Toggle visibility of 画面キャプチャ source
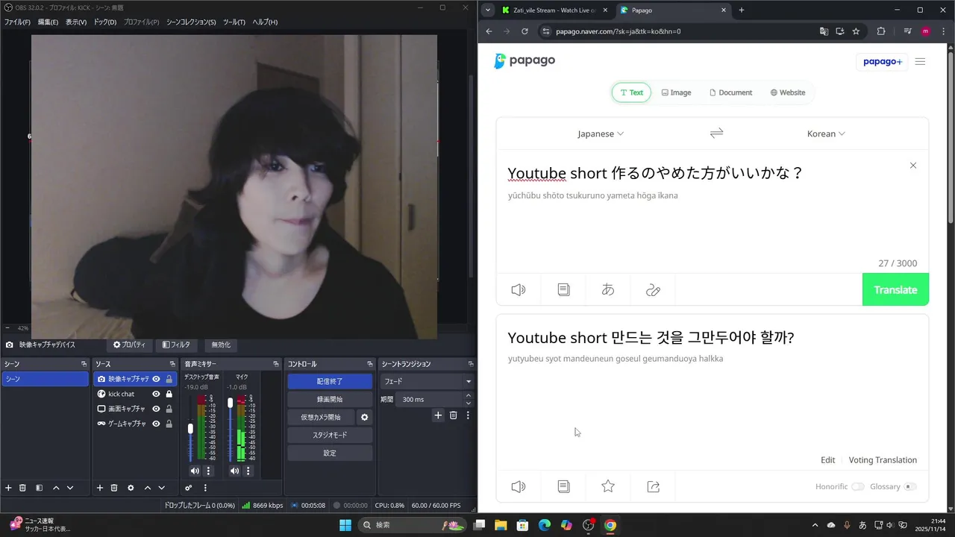The height and width of the screenshot is (537, 955). [157, 409]
